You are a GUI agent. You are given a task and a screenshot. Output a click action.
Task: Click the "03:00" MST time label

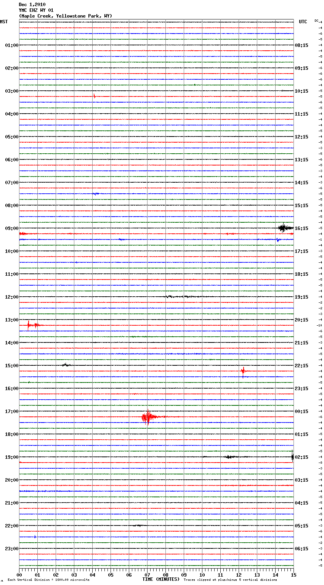point(12,91)
